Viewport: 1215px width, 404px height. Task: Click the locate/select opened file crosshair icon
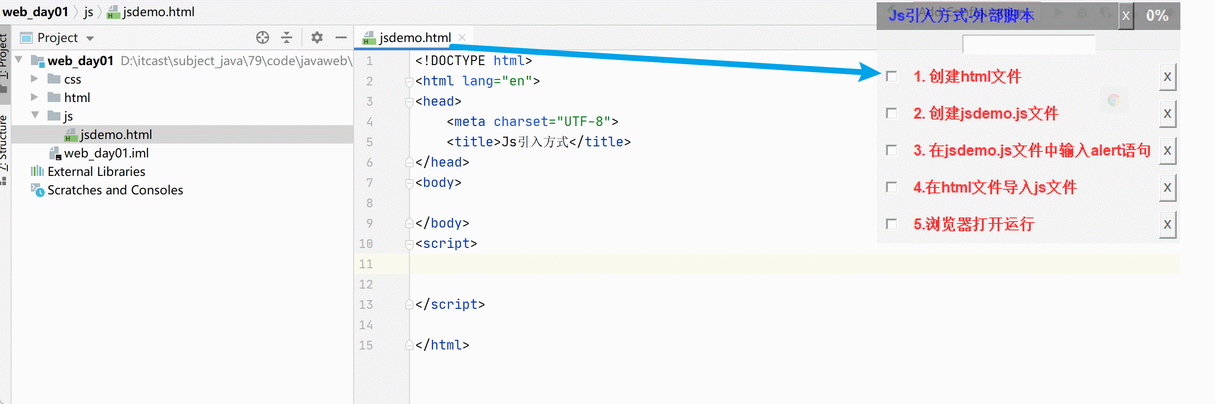[x=263, y=37]
